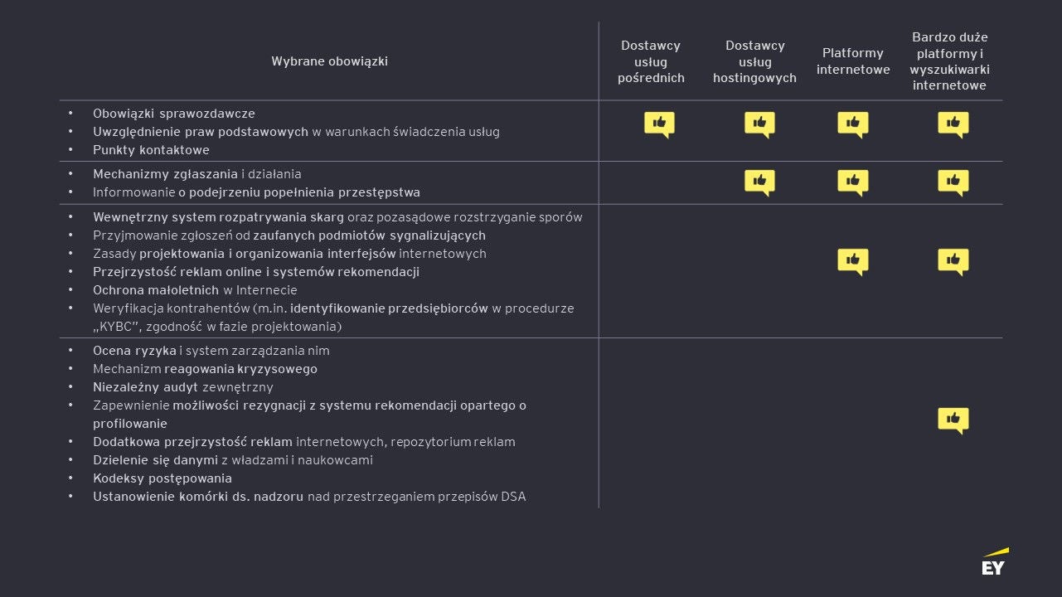1062x597 pixels.
Task: Click Bardzo duże platformy thumbs-up in Mechanizmy zgłaszania row
Action: click(x=953, y=182)
